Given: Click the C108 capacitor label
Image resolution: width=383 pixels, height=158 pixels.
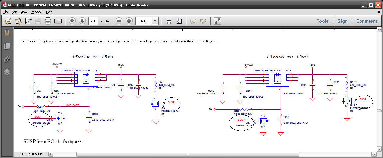Looking at the screenshot, I should coord(95,114).
